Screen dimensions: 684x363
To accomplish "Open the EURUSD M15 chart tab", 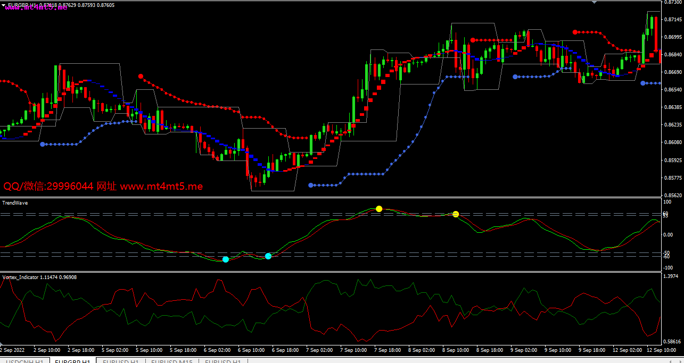I will tap(171, 361).
